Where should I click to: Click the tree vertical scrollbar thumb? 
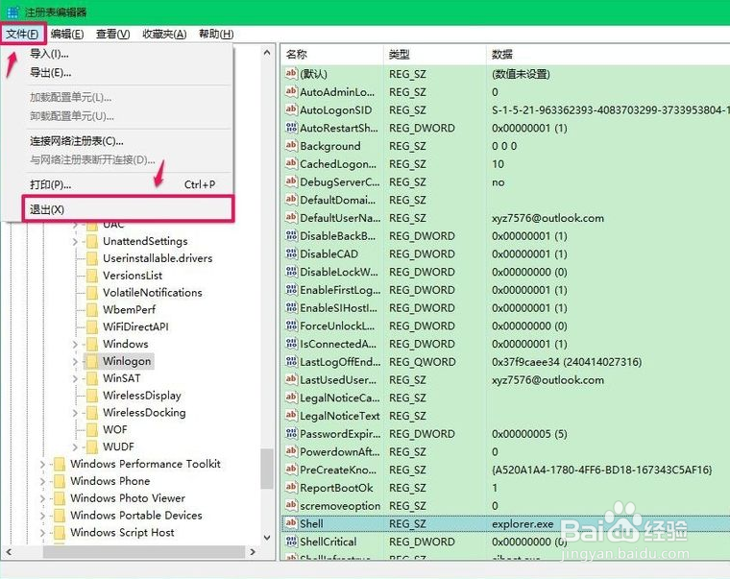tap(267, 469)
